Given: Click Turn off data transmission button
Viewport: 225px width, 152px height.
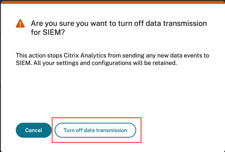Looking at the screenshot, I should (x=95, y=130).
